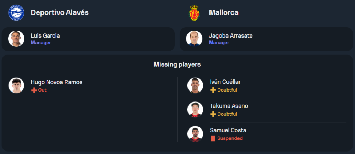Click the Missing players section heading
The width and height of the screenshot is (355, 154).
click(x=177, y=64)
